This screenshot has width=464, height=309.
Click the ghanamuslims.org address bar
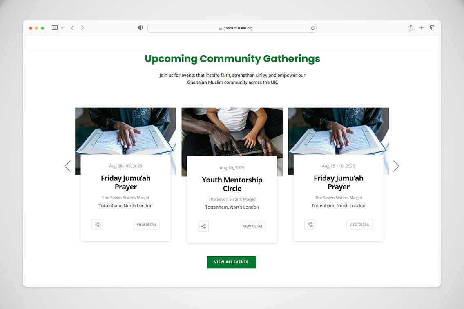point(232,28)
